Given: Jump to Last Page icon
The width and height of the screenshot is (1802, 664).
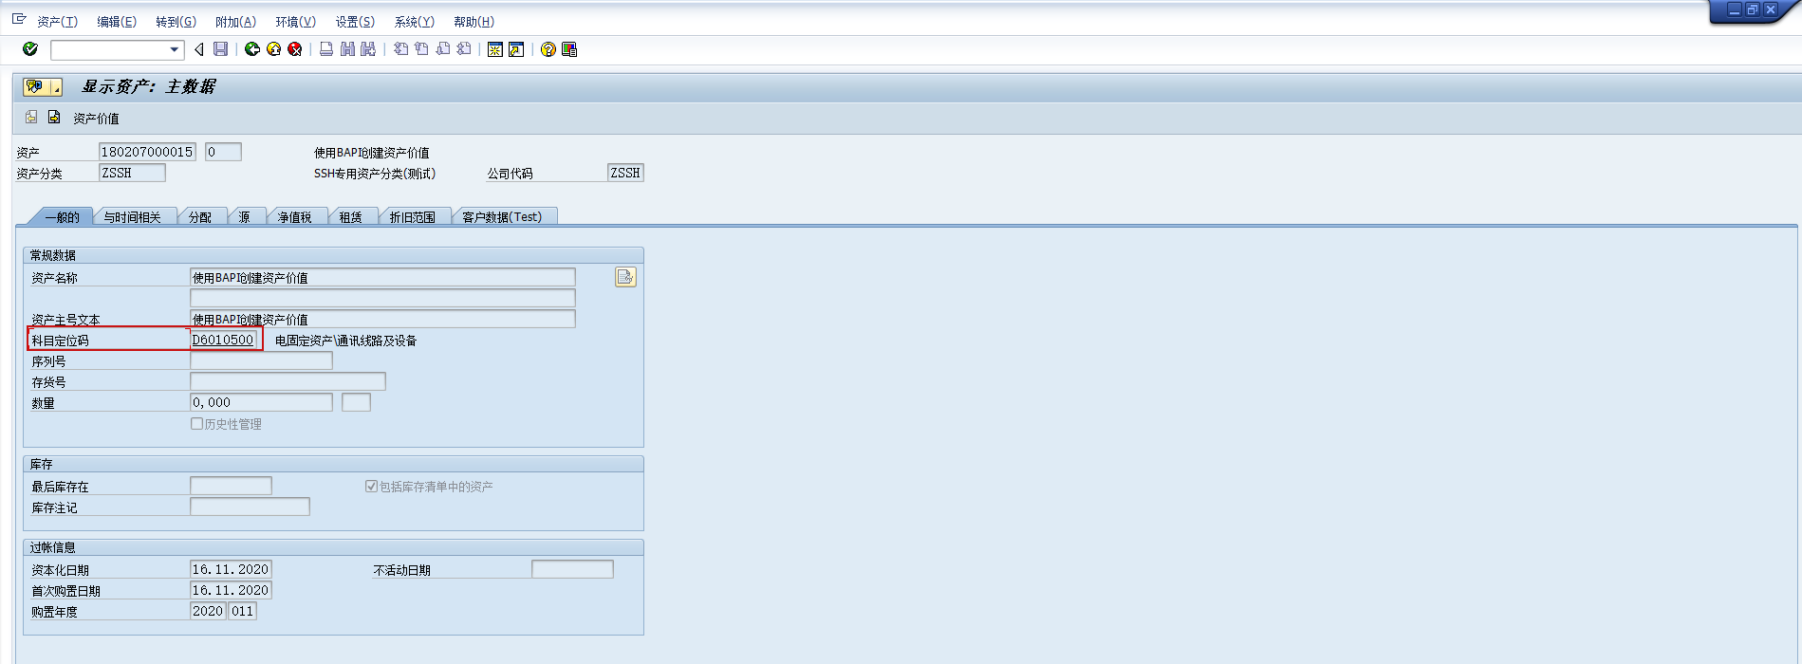Looking at the screenshot, I should coord(463,49).
